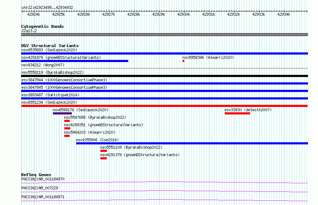Image resolution: width=318 pixels, height=205 pixels.
Task: Open the nsv4291379 (gnomADStructuralVariants) label
Action: [x=140, y=155]
